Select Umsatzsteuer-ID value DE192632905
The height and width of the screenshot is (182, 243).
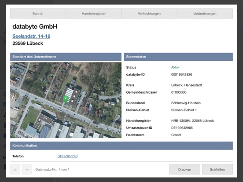[x=182, y=128]
